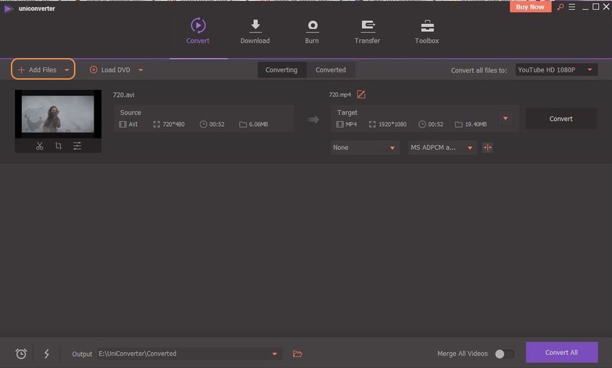Click the lightning high-speed conversion icon
The height and width of the screenshot is (368, 612).
click(x=46, y=354)
